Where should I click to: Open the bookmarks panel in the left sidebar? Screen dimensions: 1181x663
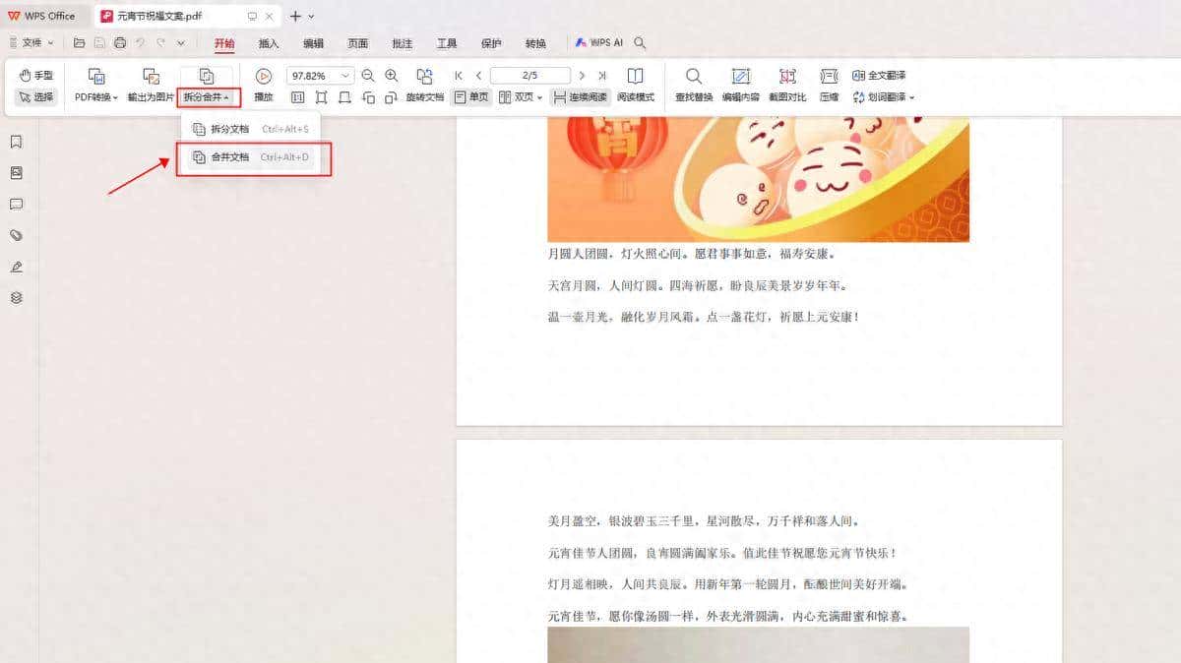[x=15, y=141]
